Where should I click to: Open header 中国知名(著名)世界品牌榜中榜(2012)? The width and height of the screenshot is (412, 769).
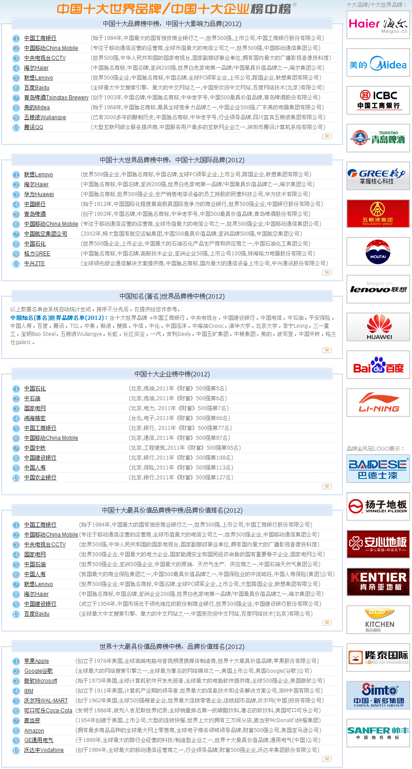click(x=172, y=296)
